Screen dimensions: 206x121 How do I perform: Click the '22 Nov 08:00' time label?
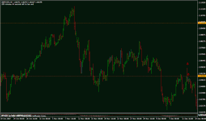click(x=123, y=119)
